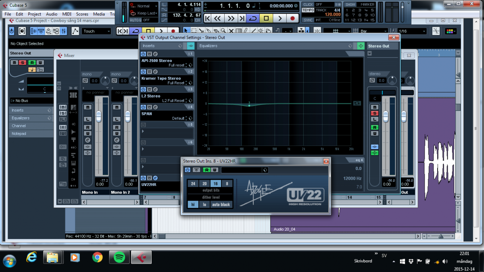Activate TEMPO track button in transport
The width and height of the screenshot is (484, 272).
tap(308, 10)
